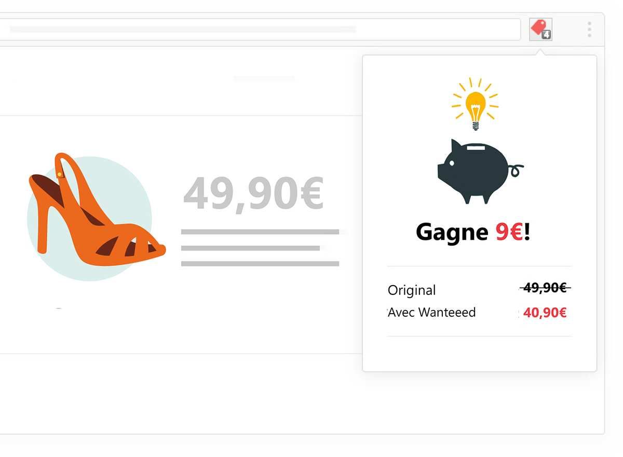This screenshot has height=457, width=623.
Task: Click the Wanteeed red tag extension icon
Action: (540, 29)
